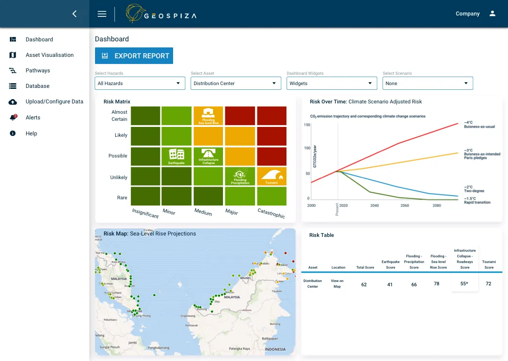The image size is (508, 361).
Task: Click sea-level rise score 78
Action: [437, 283]
